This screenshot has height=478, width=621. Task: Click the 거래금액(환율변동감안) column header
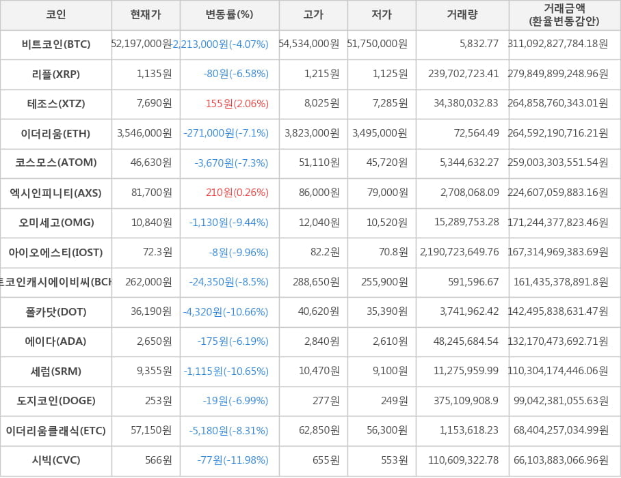(x=564, y=14)
